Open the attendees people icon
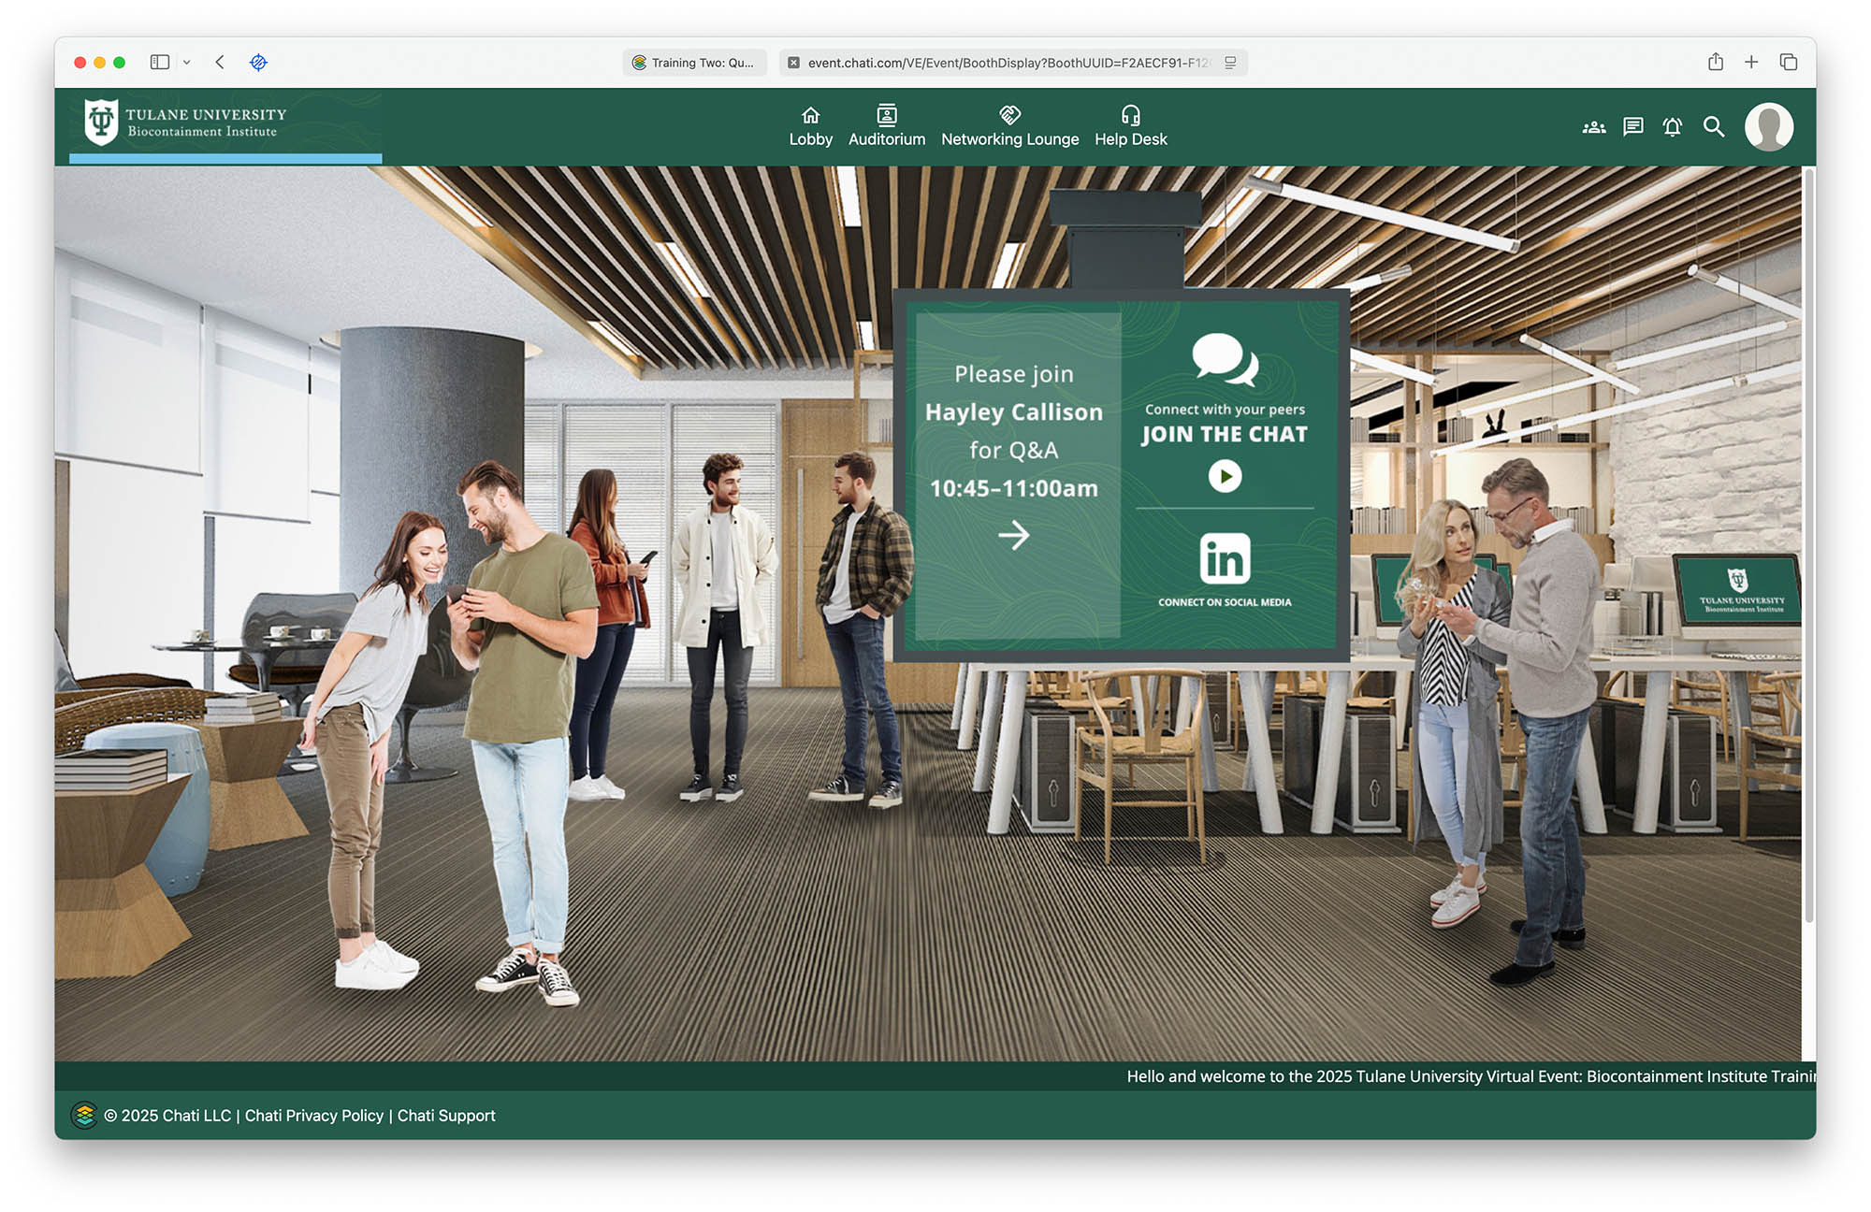Screen dimensions: 1871x1212 [1593, 127]
